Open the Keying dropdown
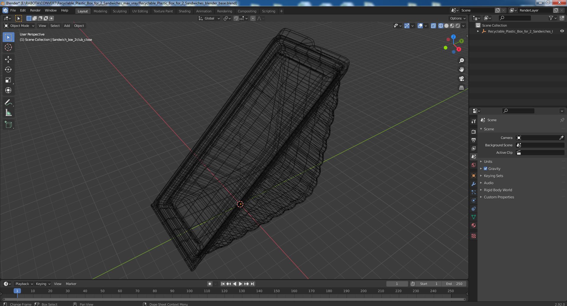The height and width of the screenshot is (306, 567). [43, 284]
